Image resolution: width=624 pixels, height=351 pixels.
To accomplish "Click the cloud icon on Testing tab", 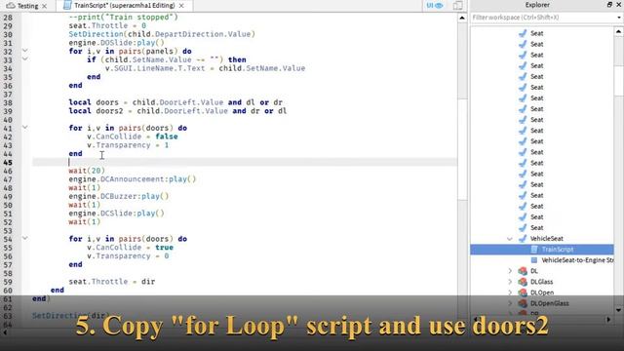I will tap(11, 6).
